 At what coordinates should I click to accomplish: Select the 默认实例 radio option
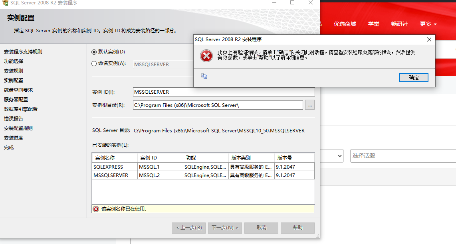point(94,52)
